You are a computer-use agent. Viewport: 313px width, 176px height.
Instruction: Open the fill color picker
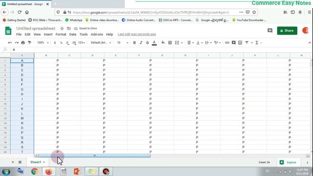tap(163, 43)
